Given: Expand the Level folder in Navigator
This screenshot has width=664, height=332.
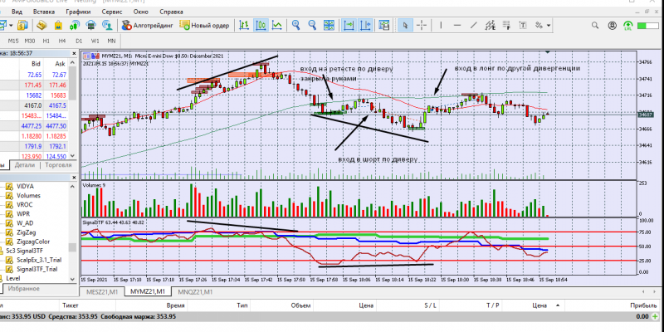Looking at the screenshot, I should tap(12, 278).
